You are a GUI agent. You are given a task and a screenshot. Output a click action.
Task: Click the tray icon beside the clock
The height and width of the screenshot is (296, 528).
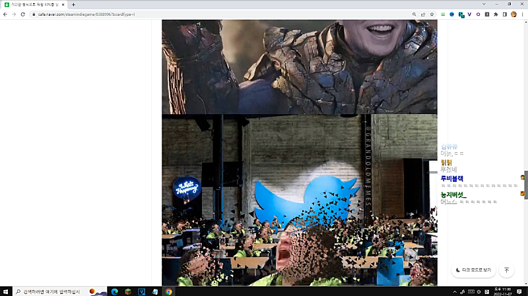coord(487,291)
